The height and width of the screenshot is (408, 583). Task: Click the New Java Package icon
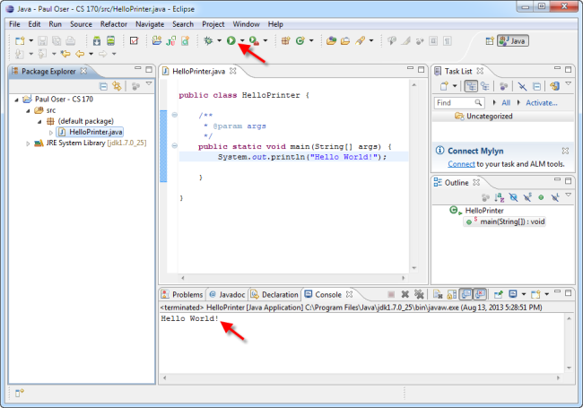285,40
